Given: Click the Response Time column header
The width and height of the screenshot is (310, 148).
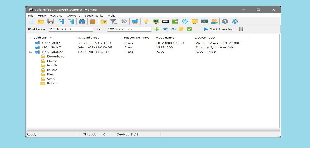Looking at the screenshot, I should click(x=138, y=37).
